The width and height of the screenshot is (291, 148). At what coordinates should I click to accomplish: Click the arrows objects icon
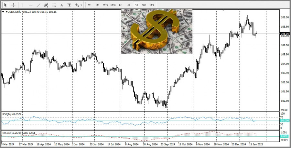pyautogui.click(x=77, y=5)
